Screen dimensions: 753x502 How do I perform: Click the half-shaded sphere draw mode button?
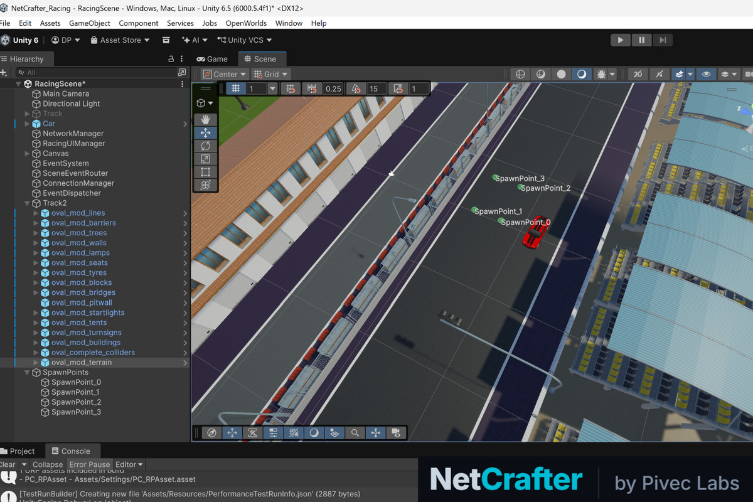pyautogui.click(x=540, y=74)
